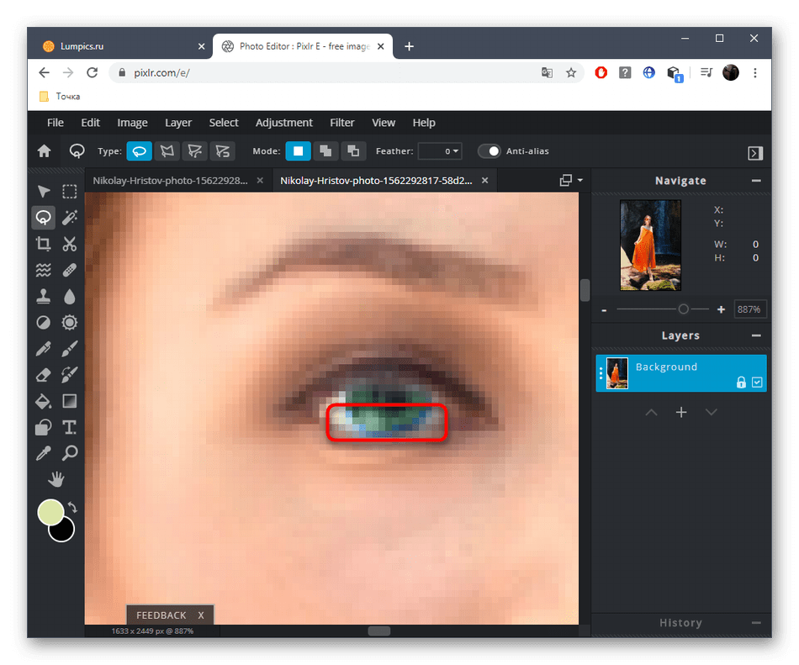Toggle Background layer visibility checkbox

point(757,383)
